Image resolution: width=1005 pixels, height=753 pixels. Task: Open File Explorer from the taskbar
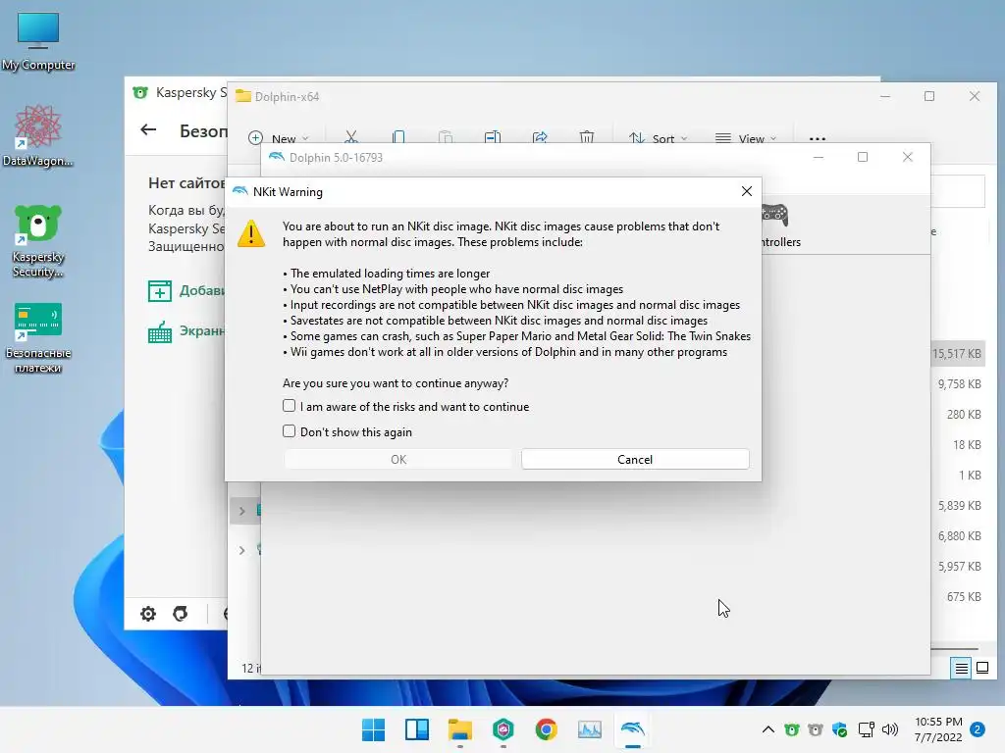[459, 729]
